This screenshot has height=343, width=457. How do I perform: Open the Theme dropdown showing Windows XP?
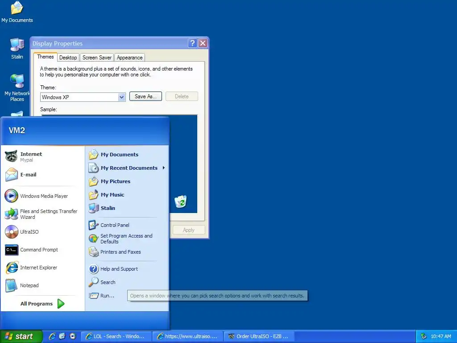coord(83,97)
